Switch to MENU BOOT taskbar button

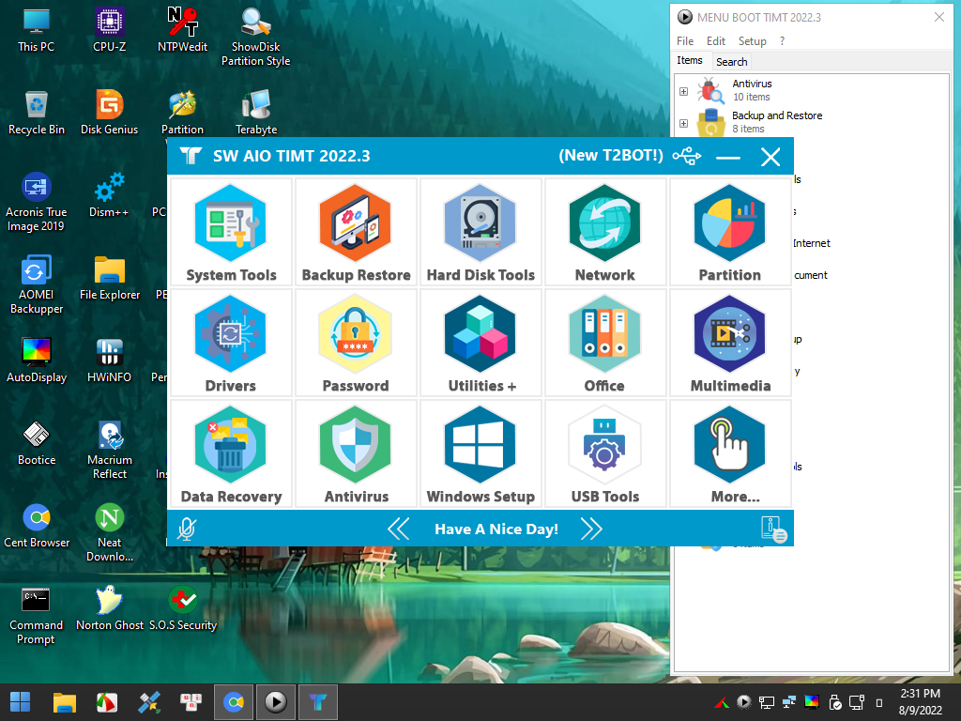[275, 702]
